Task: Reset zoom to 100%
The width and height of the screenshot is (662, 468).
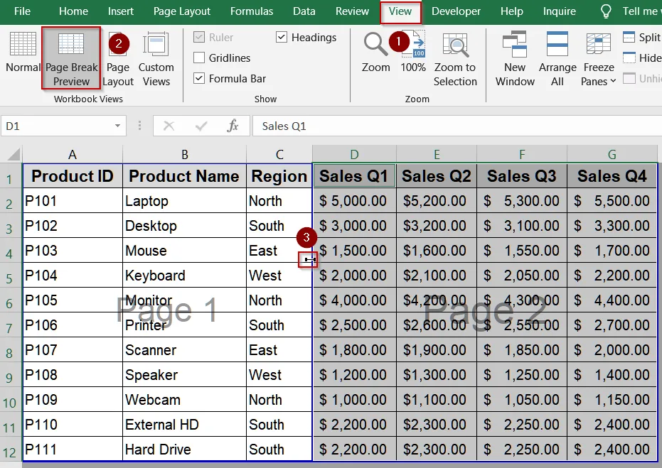Action: (413, 53)
